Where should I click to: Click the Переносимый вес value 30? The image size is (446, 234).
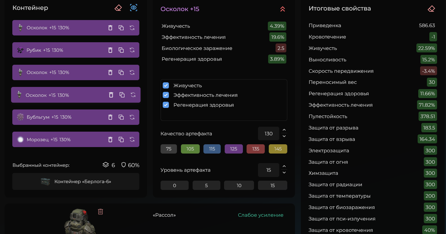[432, 82]
